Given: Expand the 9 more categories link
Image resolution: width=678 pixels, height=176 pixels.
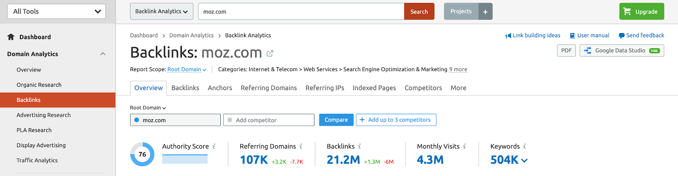Looking at the screenshot, I should pyautogui.click(x=458, y=69).
